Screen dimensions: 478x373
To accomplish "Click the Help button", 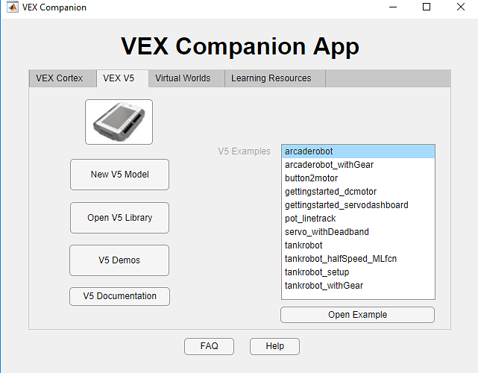I will 274,346.
